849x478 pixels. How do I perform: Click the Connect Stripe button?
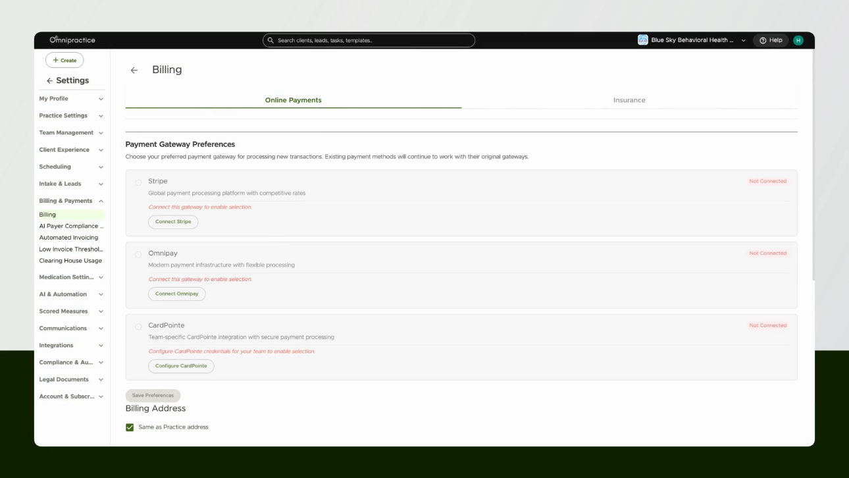tap(173, 222)
